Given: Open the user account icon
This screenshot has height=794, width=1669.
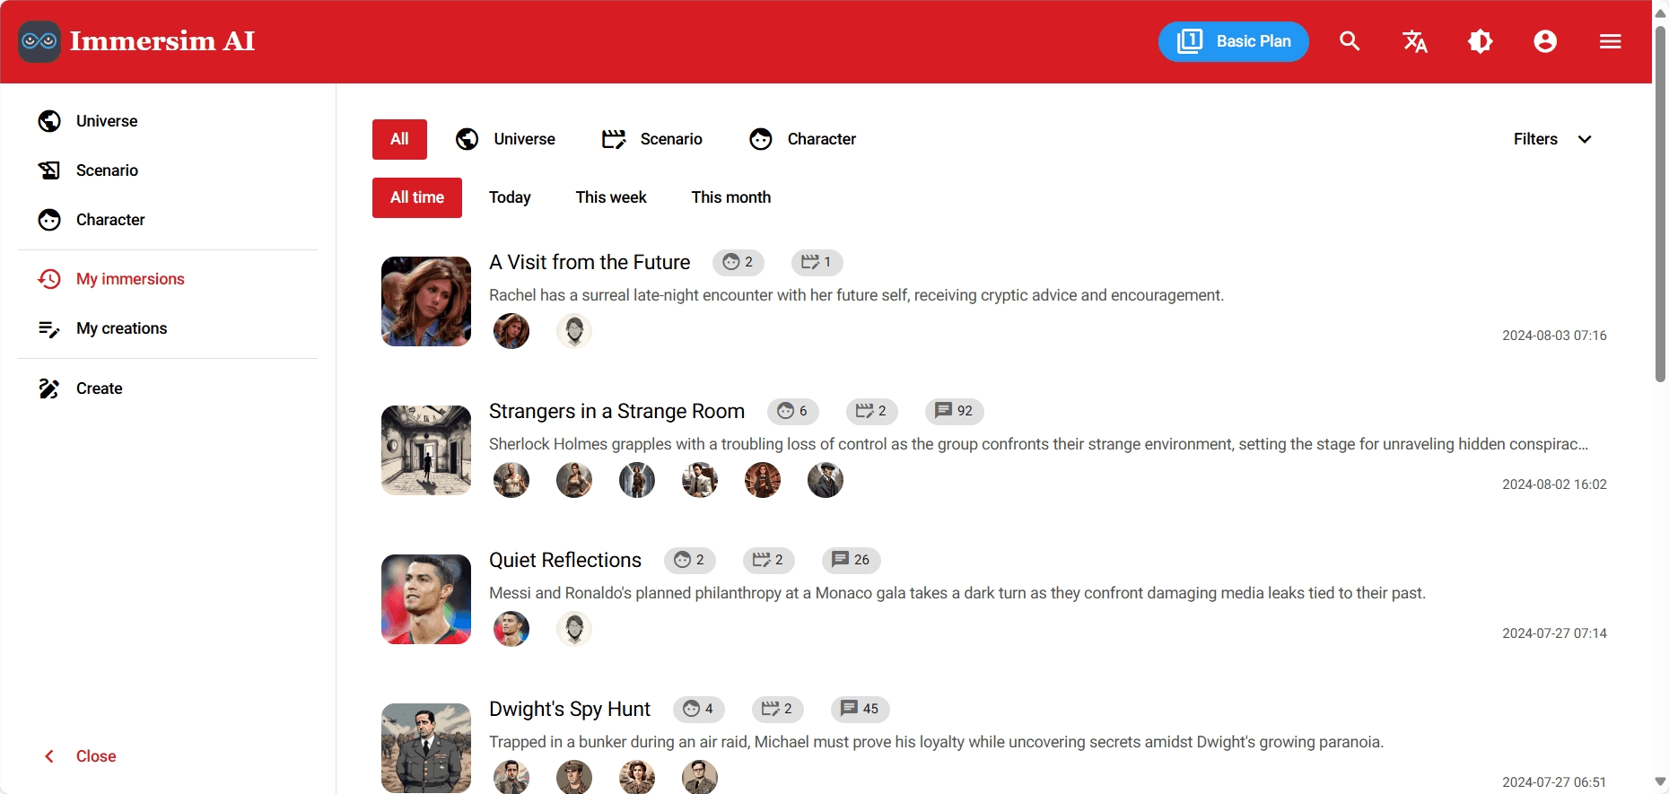Looking at the screenshot, I should pyautogui.click(x=1545, y=41).
